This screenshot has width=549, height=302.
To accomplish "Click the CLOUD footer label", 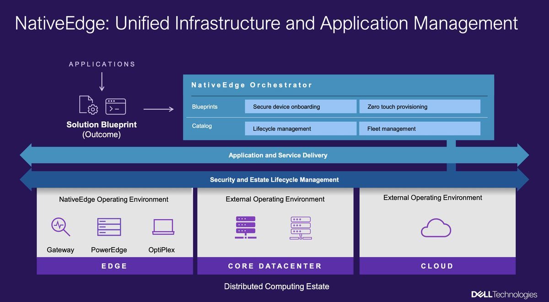I will pos(437,266).
